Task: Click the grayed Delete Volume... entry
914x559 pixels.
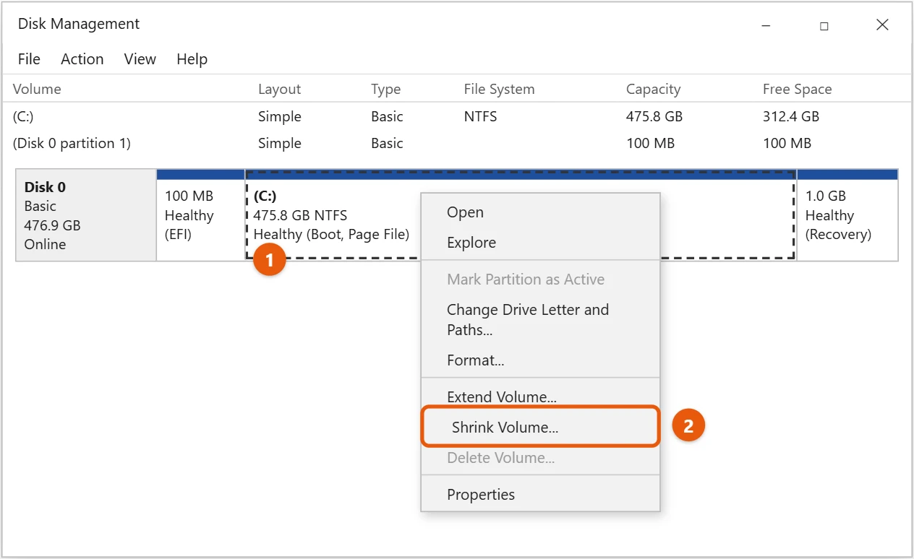Action: coord(540,458)
